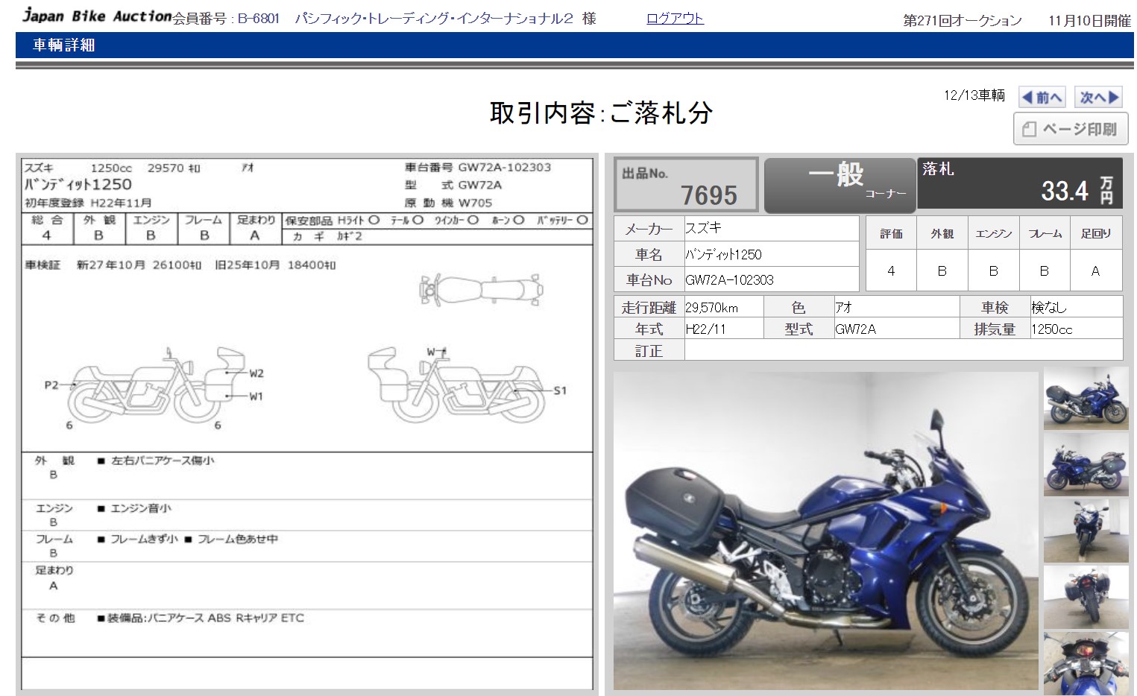
Task: Click the 取引内容:ご落札分 heading
Action: [601, 113]
